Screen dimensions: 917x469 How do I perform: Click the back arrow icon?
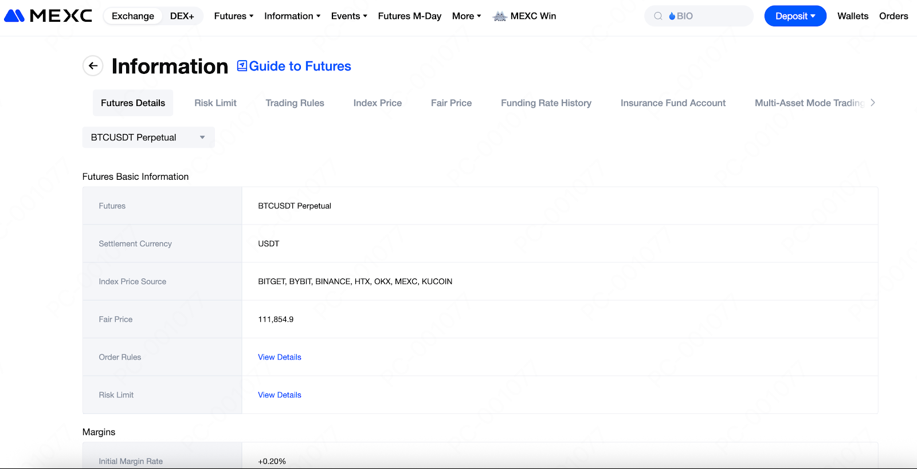pyautogui.click(x=93, y=66)
